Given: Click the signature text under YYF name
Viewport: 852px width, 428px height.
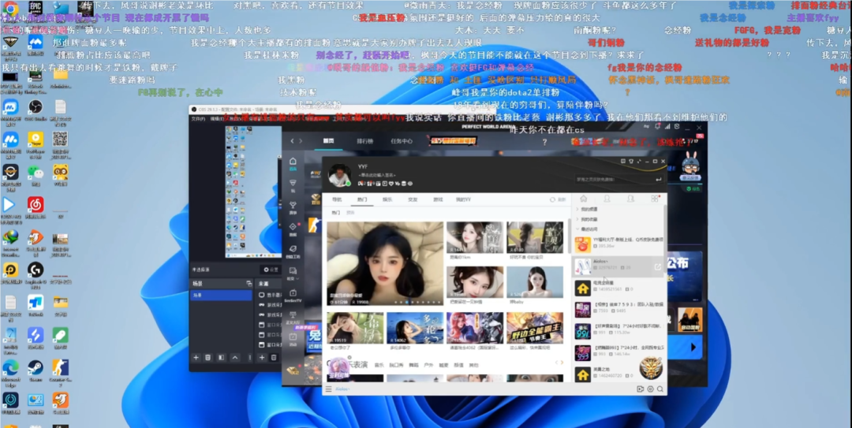Looking at the screenshot, I should [376, 174].
